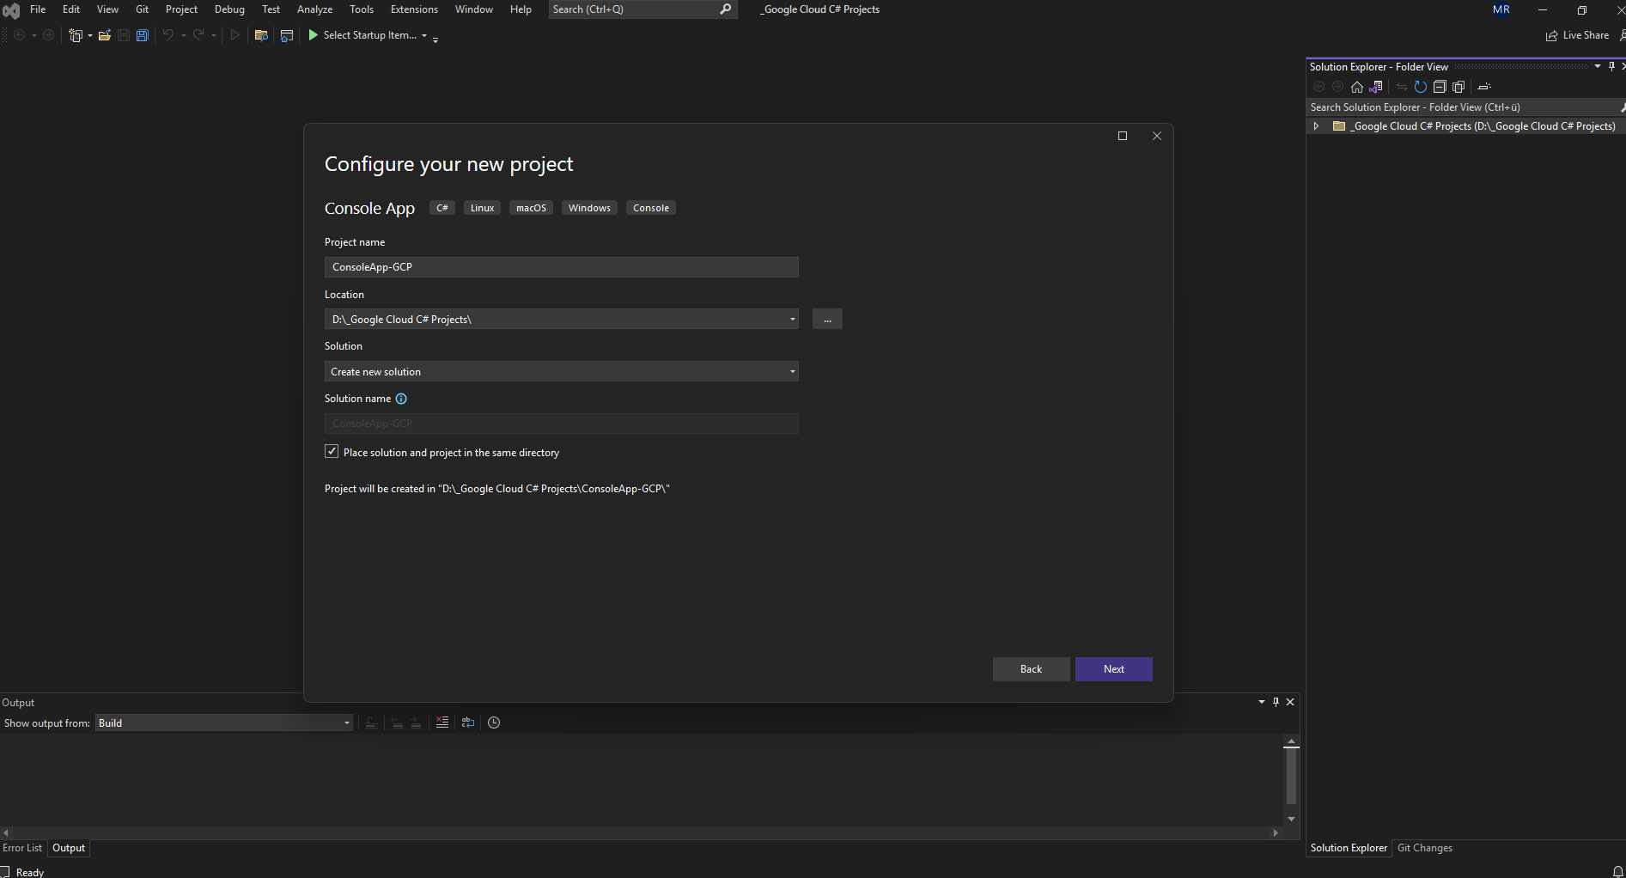
Task: Click the Open File folder icon
Action: (x=104, y=35)
